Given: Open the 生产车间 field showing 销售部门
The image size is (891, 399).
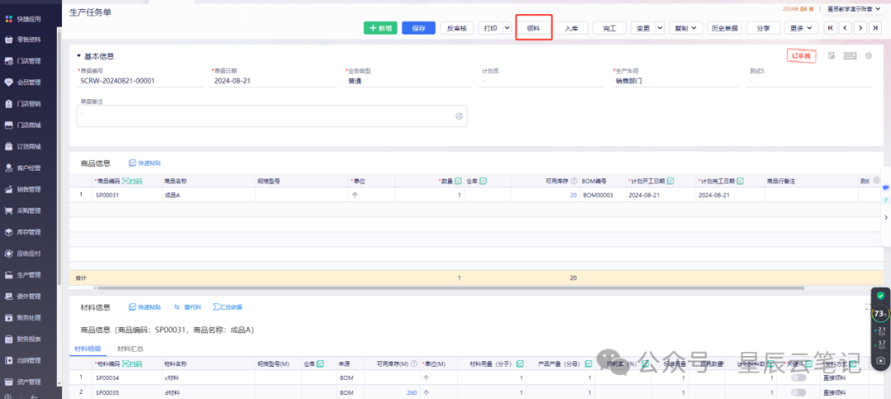Looking at the screenshot, I should [x=675, y=81].
